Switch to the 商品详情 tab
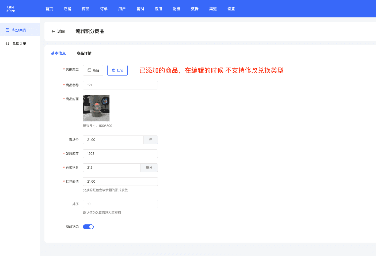This screenshot has height=256, width=376. tap(84, 53)
